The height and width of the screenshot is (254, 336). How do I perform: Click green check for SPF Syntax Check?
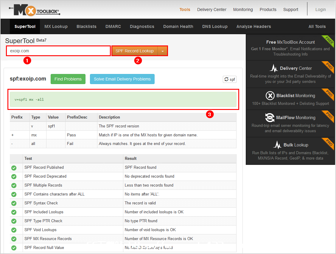tap(14, 203)
